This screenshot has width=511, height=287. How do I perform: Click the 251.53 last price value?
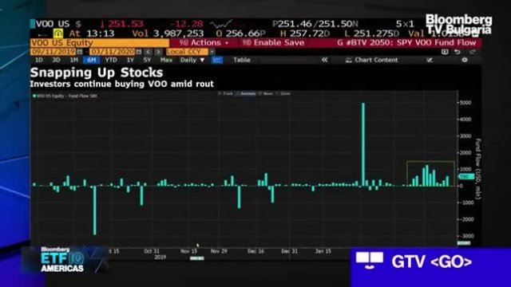coord(126,24)
